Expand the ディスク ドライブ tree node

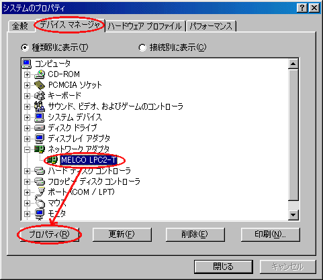pyautogui.click(x=27, y=128)
